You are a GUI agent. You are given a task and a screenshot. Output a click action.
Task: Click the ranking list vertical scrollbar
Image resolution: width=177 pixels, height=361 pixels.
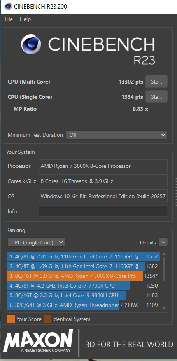point(164,269)
